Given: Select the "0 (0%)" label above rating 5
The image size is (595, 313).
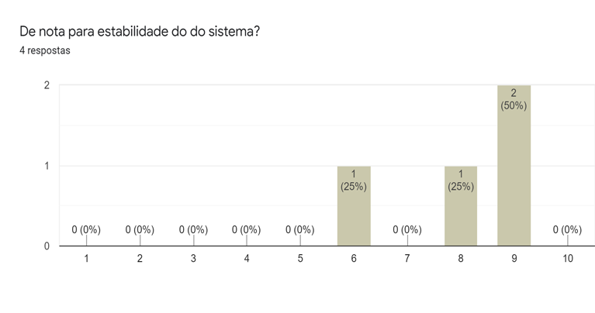Looking at the screenshot, I should 300,229.
